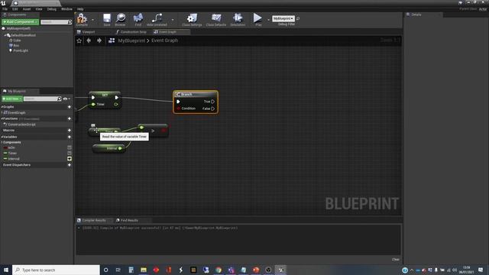Image resolution: width=489 pixels, height=275 pixels.
Task: Select the Timer variable in the list
Action: tap(12, 153)
